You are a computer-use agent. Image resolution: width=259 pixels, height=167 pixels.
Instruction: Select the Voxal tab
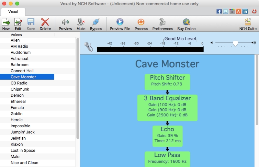pos(13,12)
